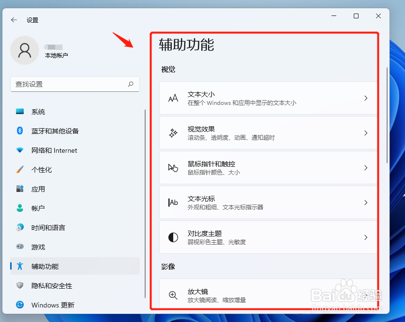Open the 游戏 category

point(75,247)
